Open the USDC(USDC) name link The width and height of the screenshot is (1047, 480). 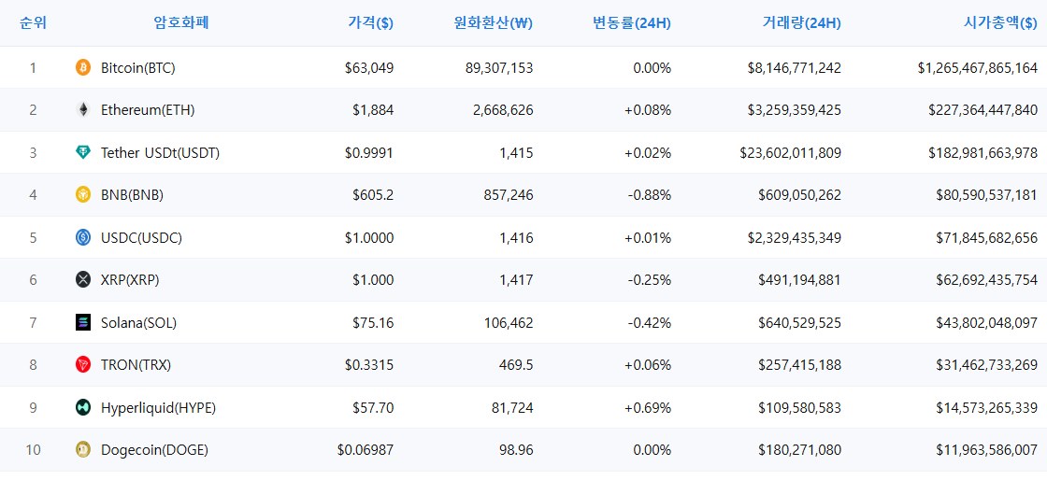(141, 238)
